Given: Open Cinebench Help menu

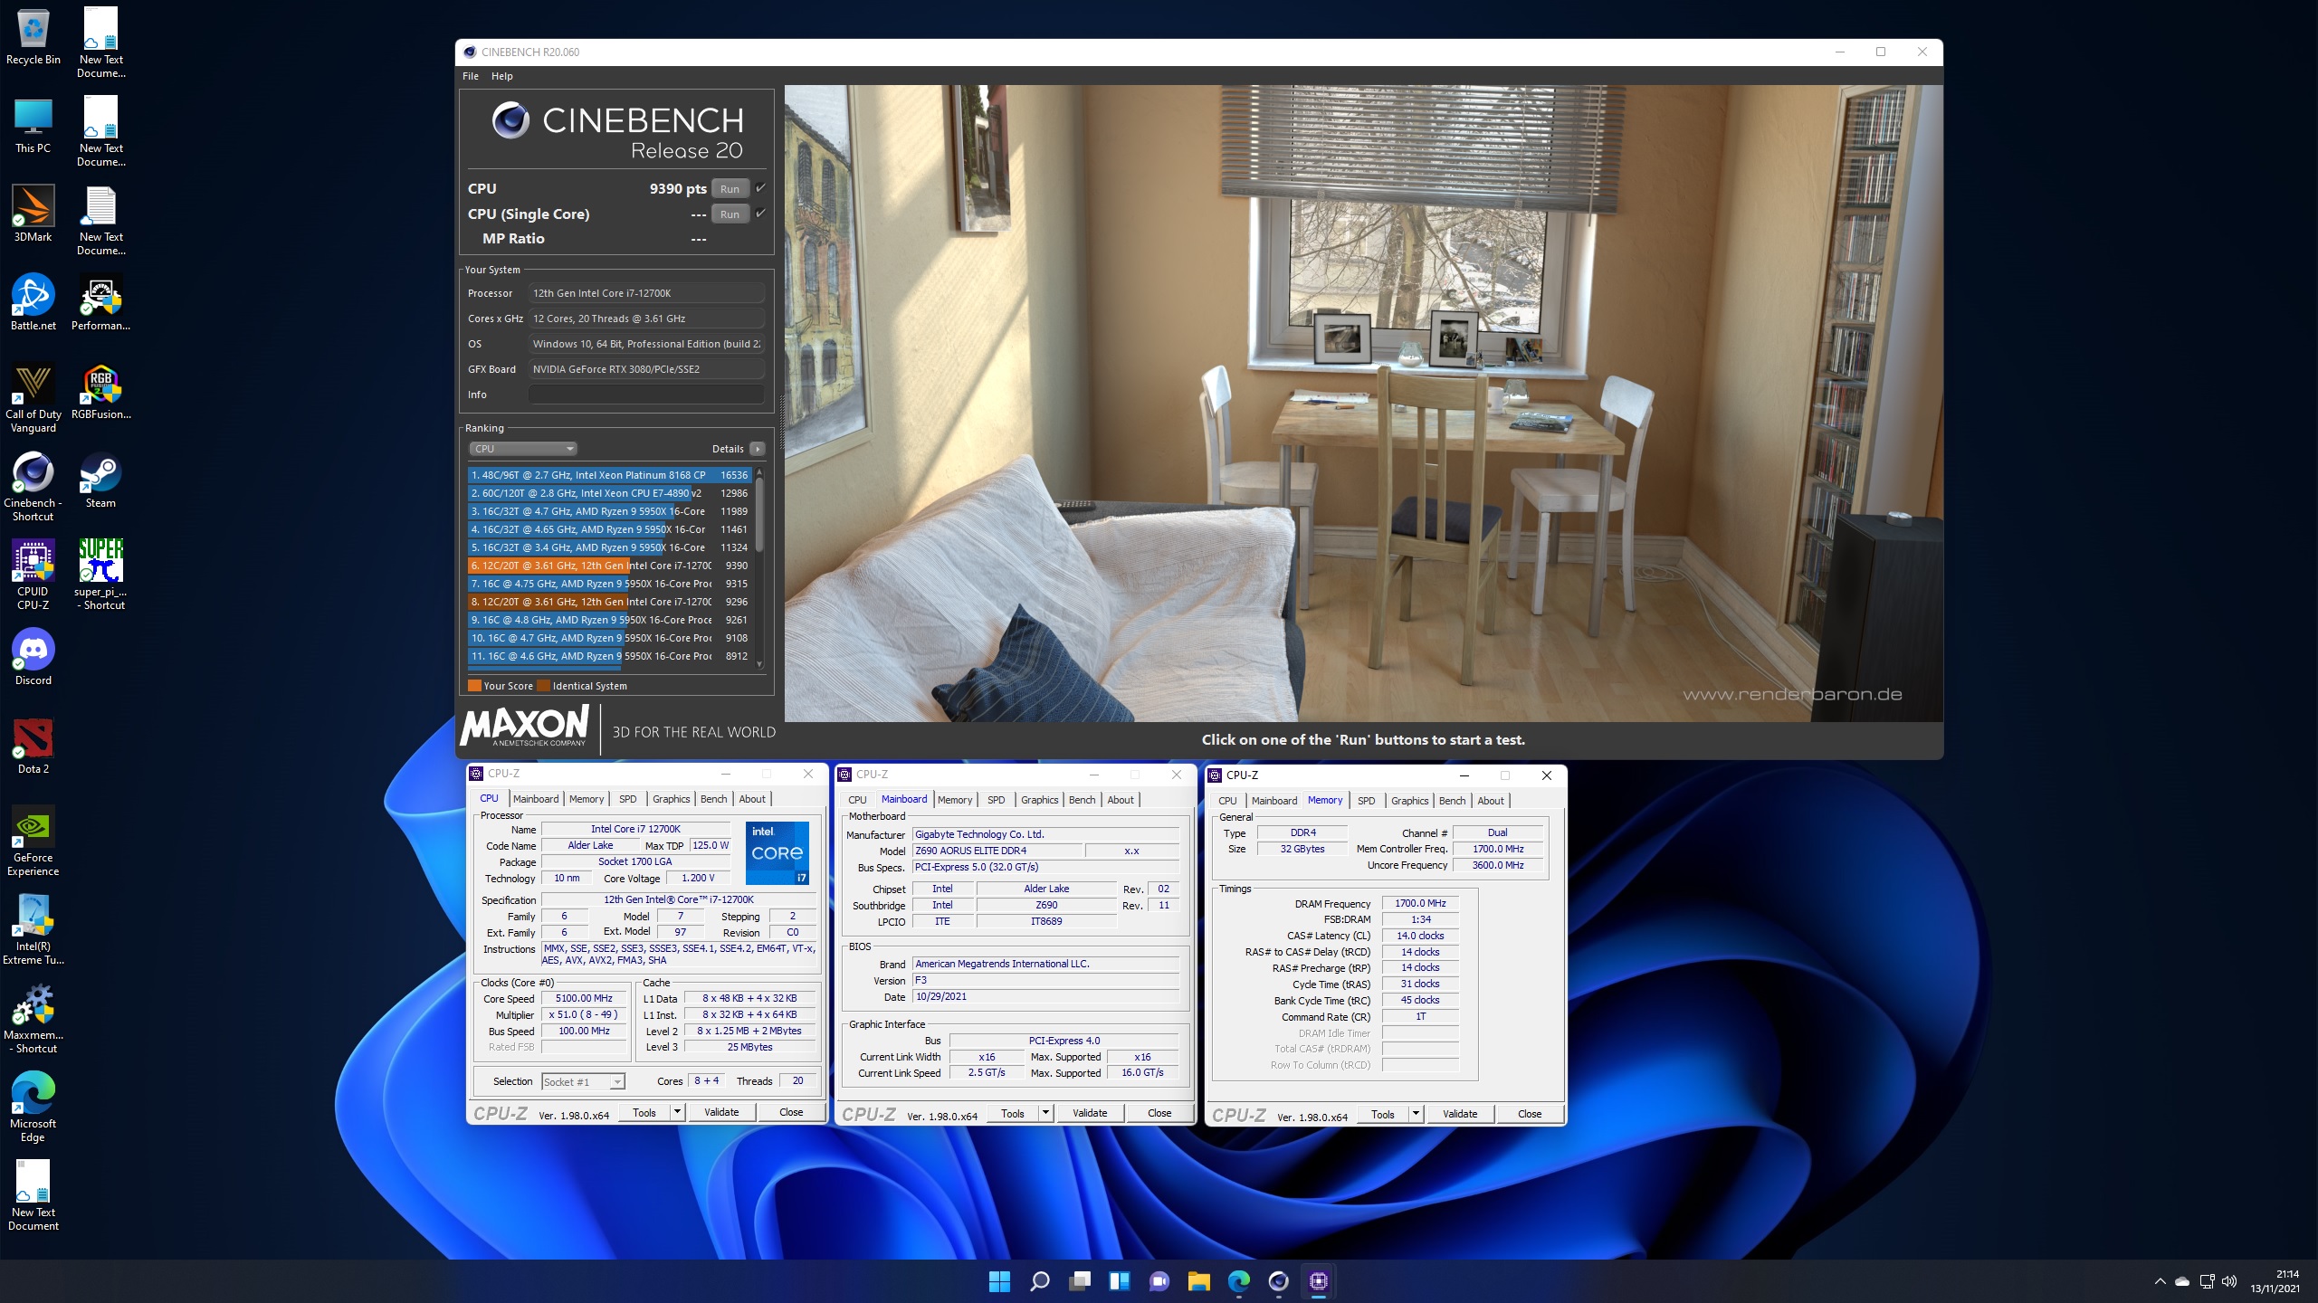Looking at the screenshot, I should pyautogui.click(x=501, y=76).
